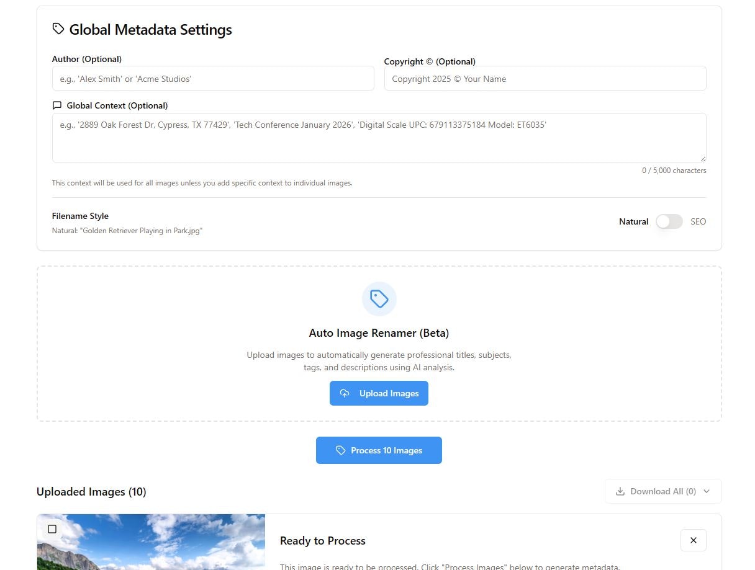The image size is (755, 570).
Task: Click the cloud upload icon in Upload Images button
Action: click(345, 393)
